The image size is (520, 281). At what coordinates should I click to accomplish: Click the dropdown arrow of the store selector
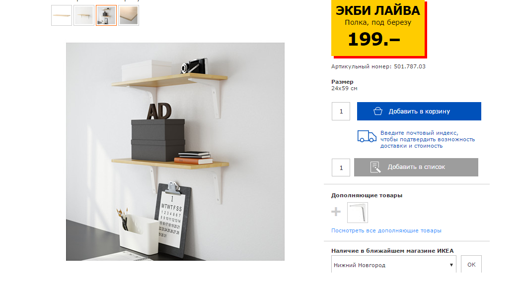coord(451,265)
